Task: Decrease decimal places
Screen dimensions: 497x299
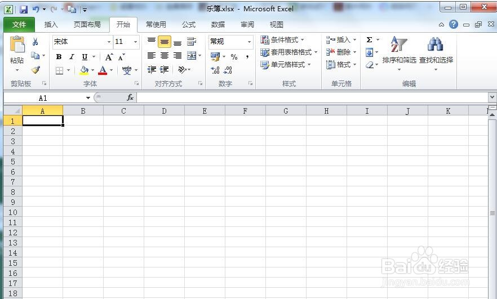Action: pyautogui.click(x=228, y=70)
